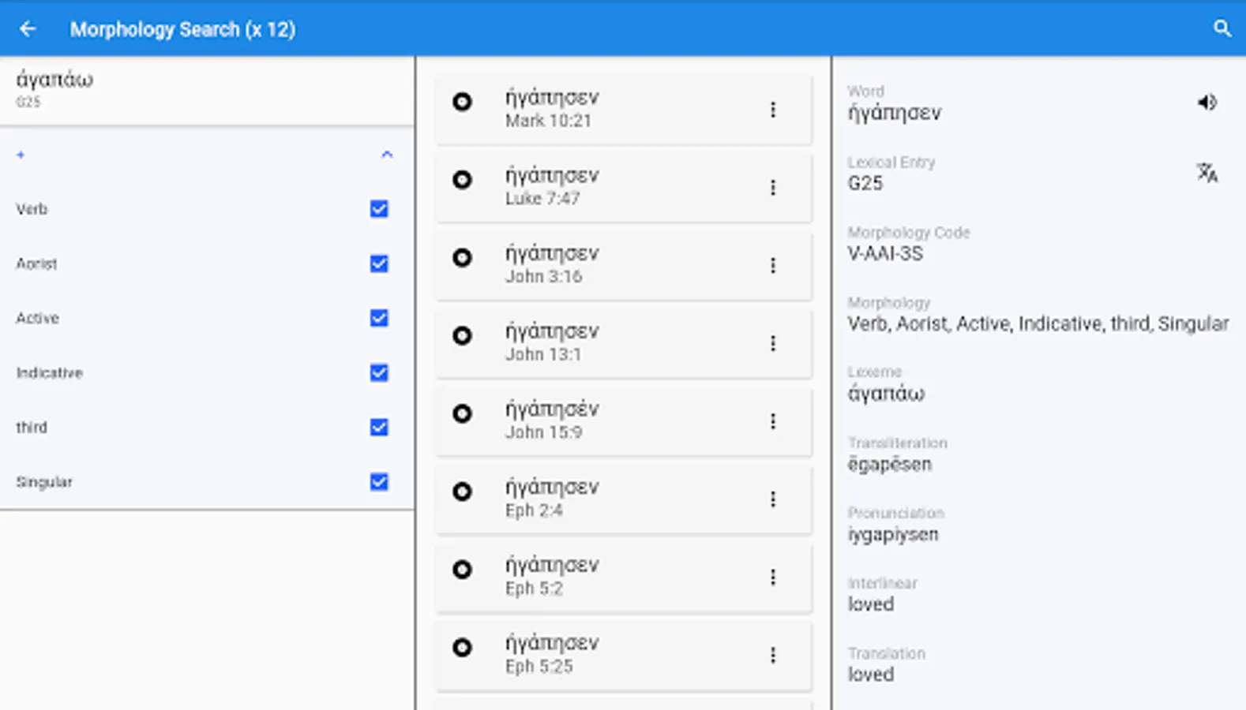
Task: Open search with the magnifier icon
Action: pyautogui.click(x=1222, y=29)
